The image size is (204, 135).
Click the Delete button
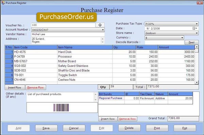tap(129, 128)
